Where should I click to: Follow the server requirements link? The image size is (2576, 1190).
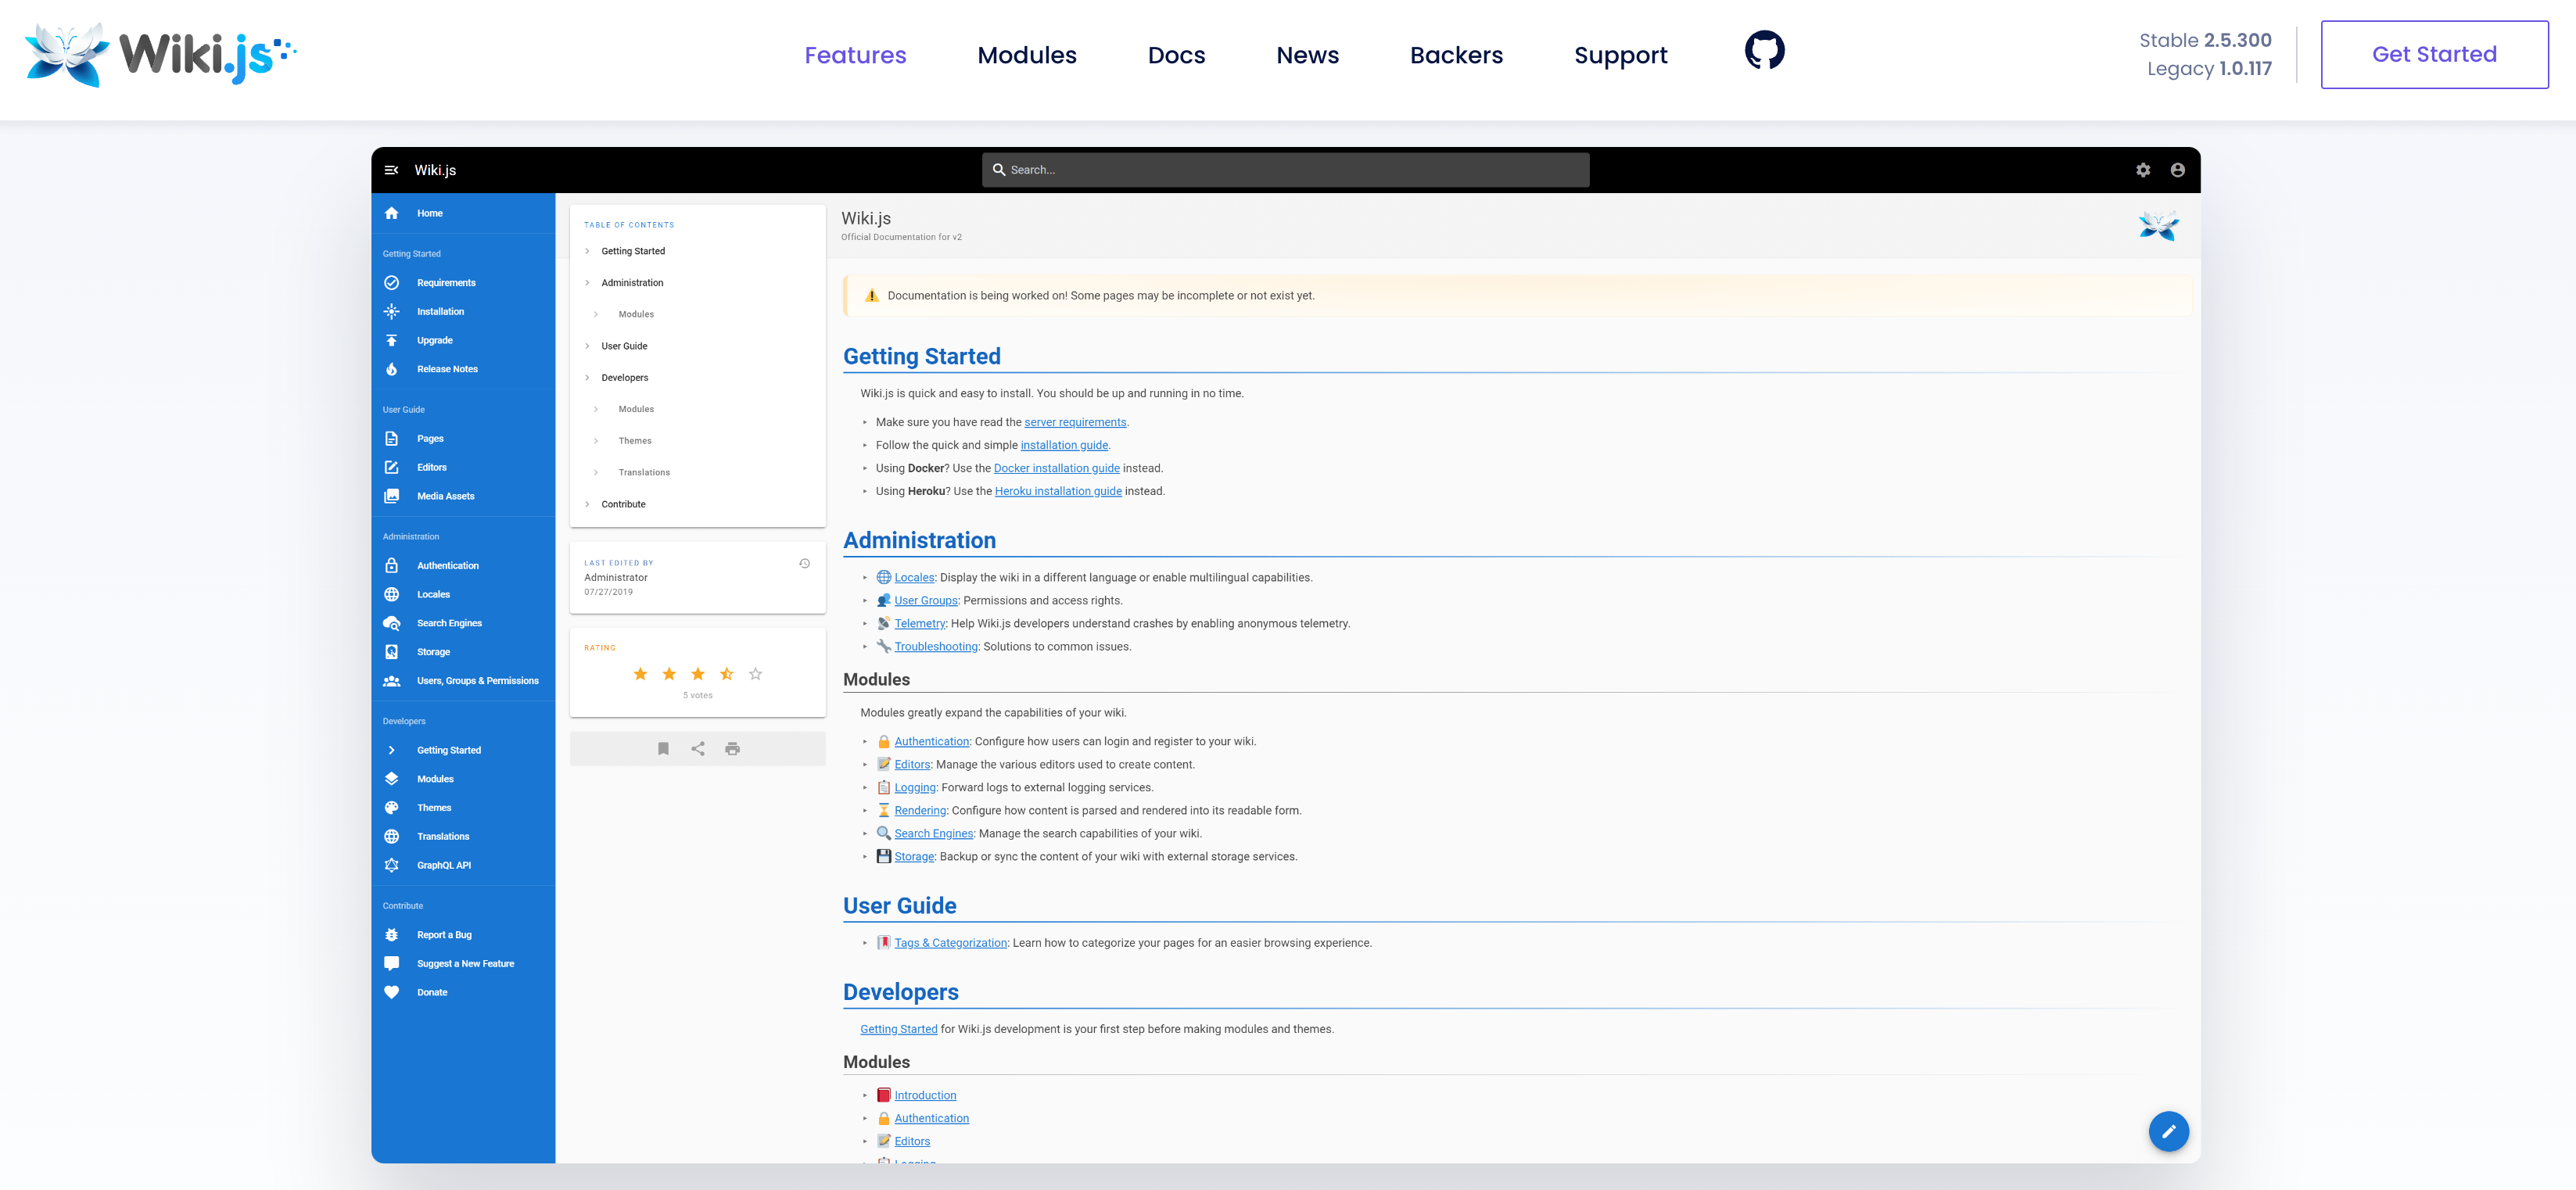click(1075, 423)
